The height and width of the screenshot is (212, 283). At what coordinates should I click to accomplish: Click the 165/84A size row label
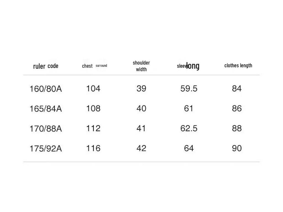click(46, 108)
